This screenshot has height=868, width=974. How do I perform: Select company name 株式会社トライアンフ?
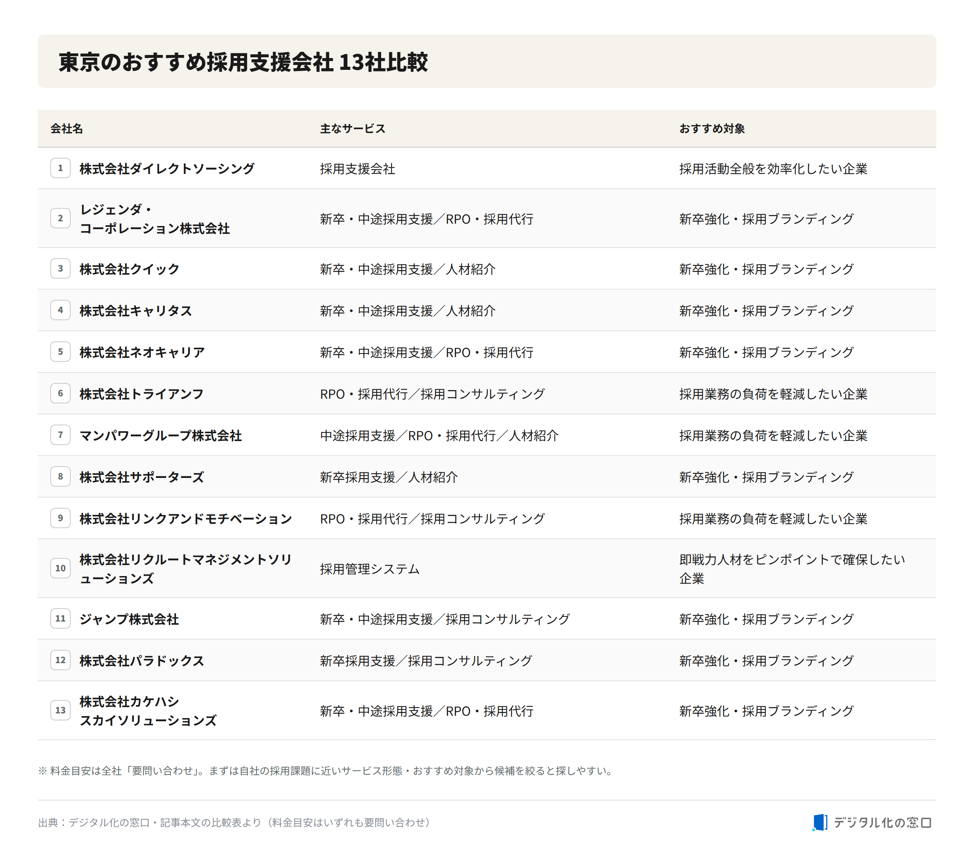(x=141, y=394)
